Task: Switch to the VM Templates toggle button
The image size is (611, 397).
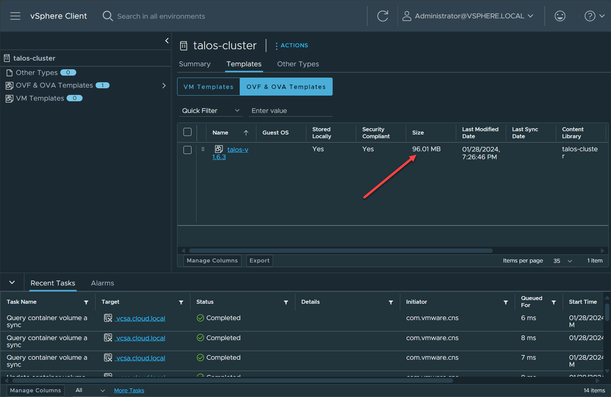Action: coord(208,87)
